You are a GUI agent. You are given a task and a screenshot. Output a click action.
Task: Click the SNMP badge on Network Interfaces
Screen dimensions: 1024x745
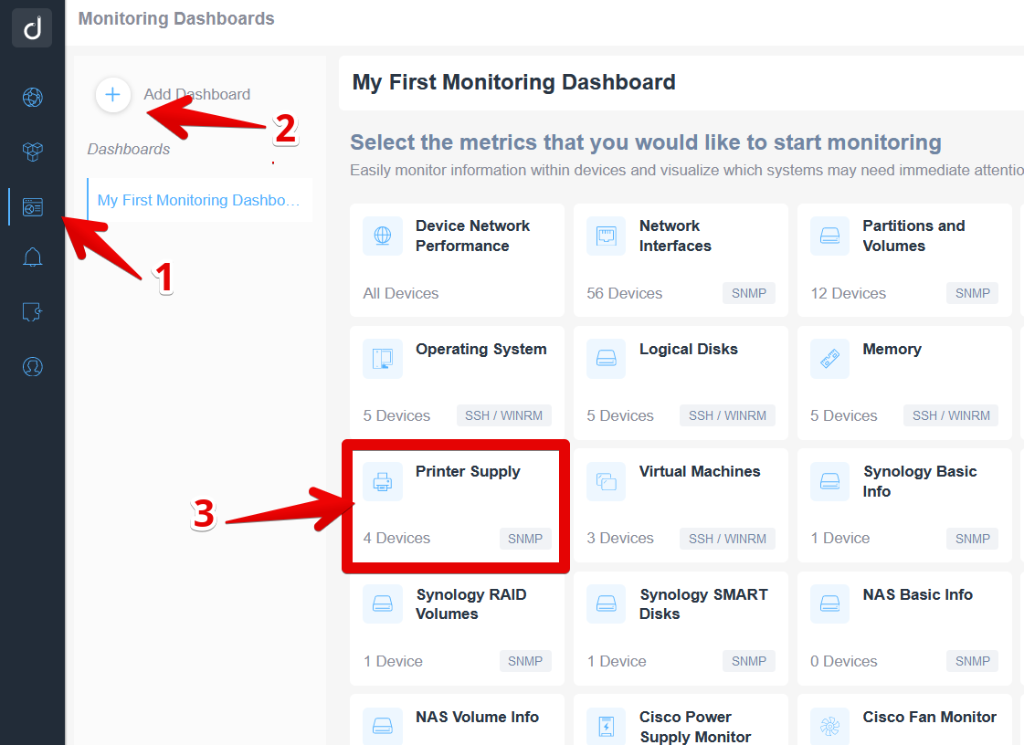pos(748,293)
